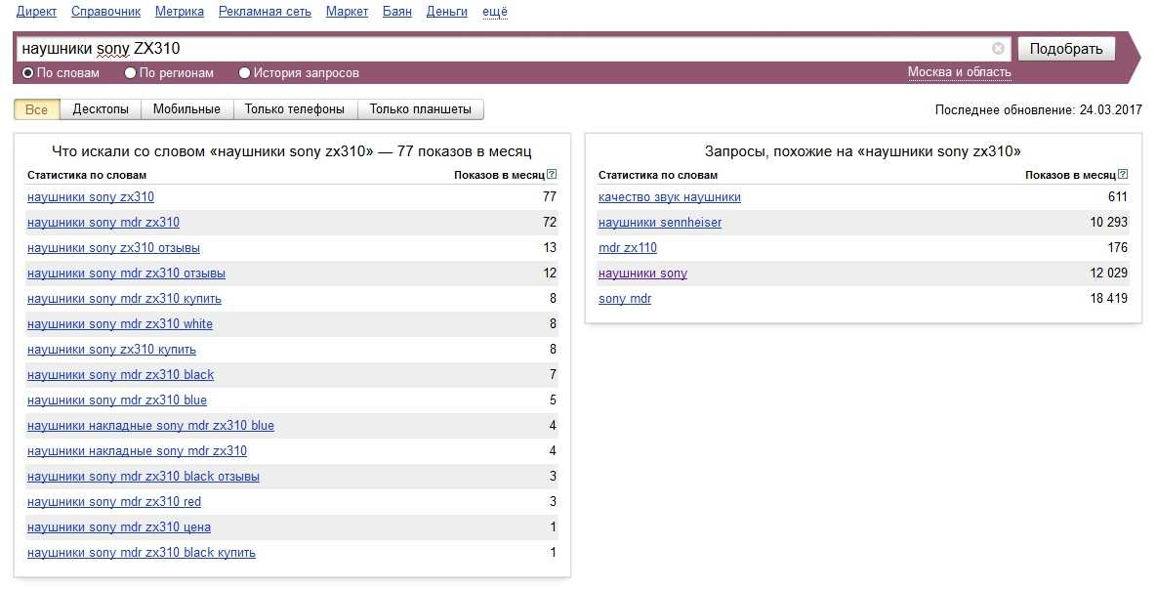1157x589 pixels.
Task: Click 'наушники sony mdr zx310 white' query
Action: [120, 324]
